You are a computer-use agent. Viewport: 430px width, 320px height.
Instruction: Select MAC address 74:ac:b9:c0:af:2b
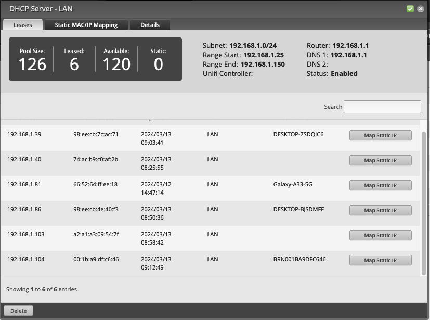tap(96, 159)
